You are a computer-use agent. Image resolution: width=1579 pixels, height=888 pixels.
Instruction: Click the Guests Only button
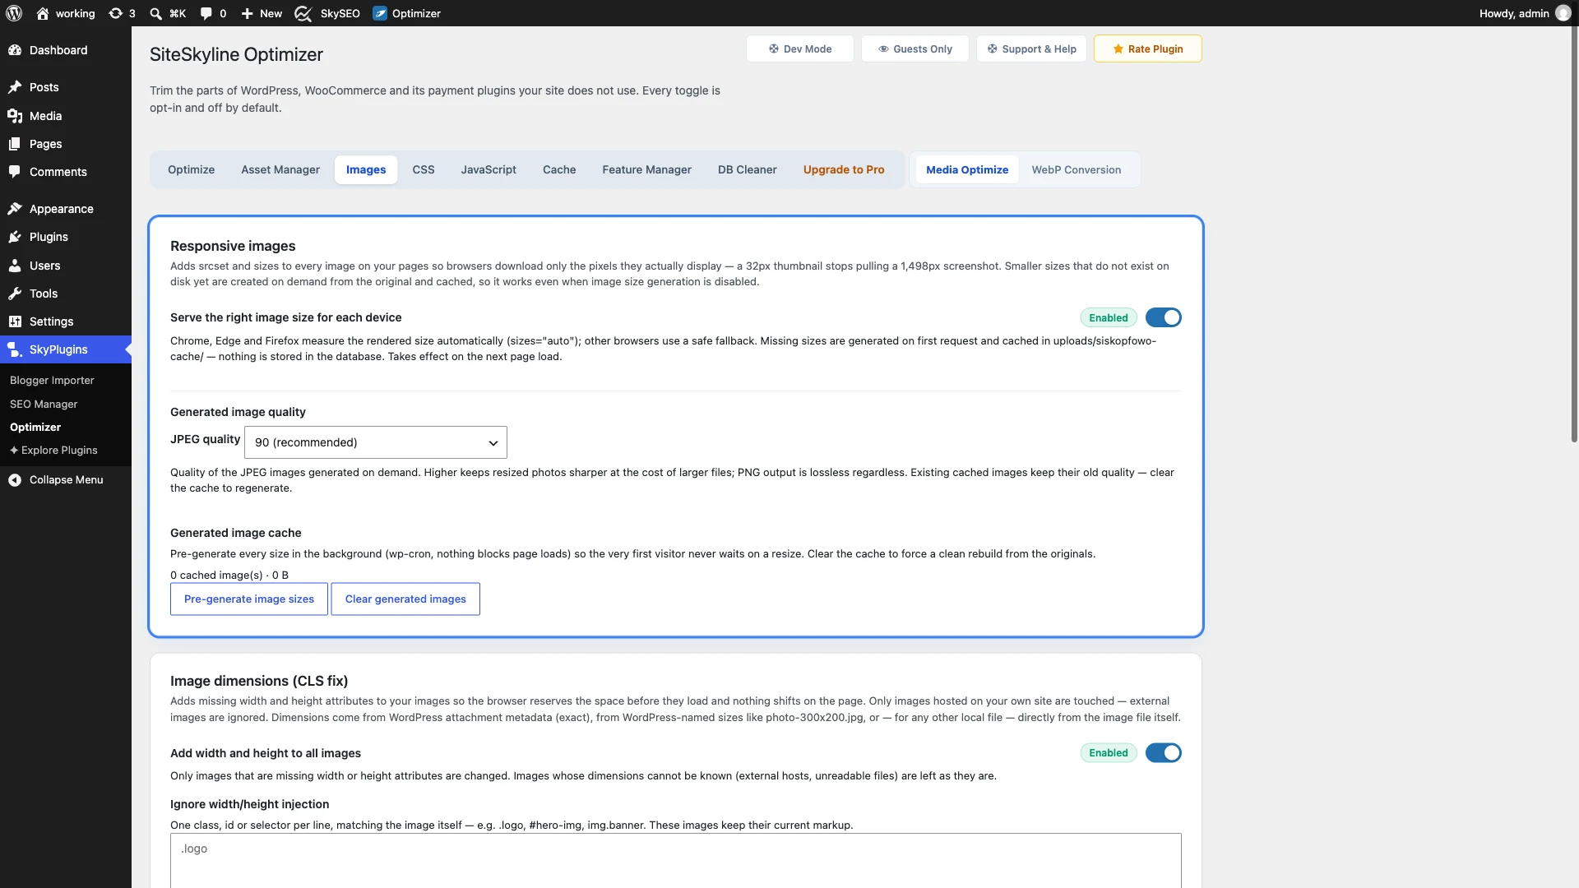pos(915,49)
